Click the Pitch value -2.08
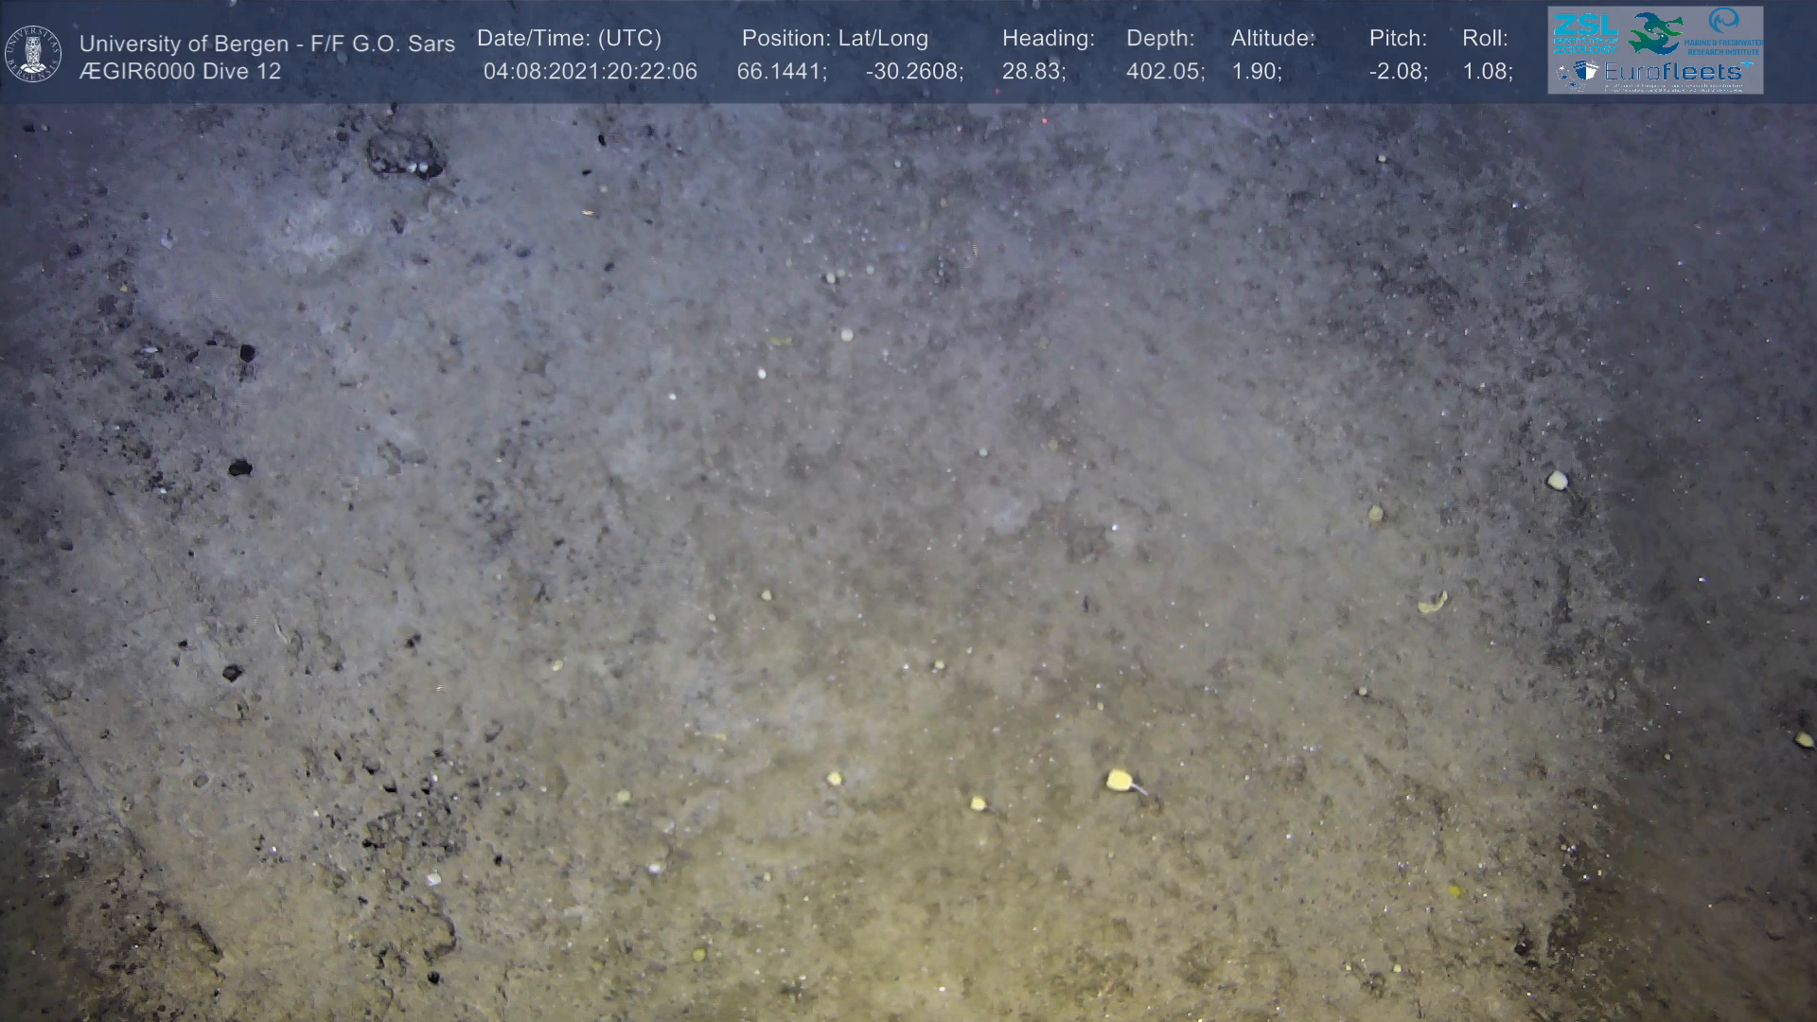1817x1022 pixels. pyautogui.click(x=1398, y=72)
